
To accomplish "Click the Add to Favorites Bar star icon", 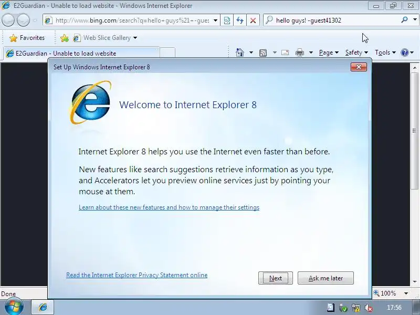I will click(64, 38).
